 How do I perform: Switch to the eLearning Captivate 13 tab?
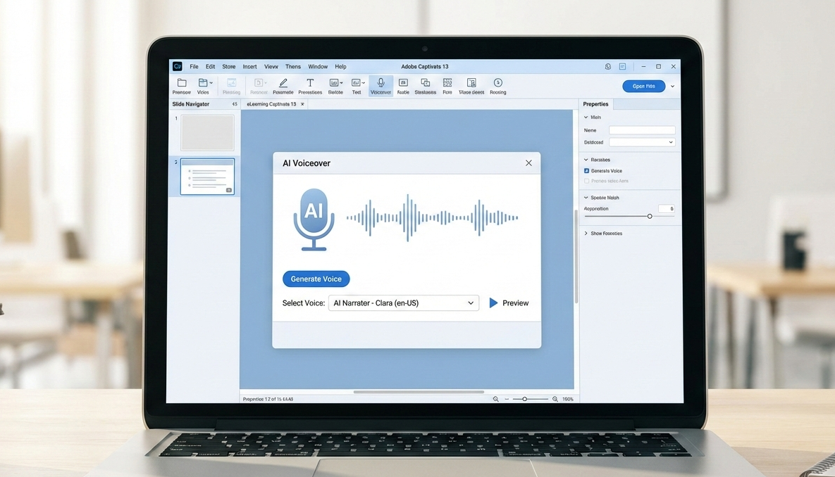tap(271, 103)
